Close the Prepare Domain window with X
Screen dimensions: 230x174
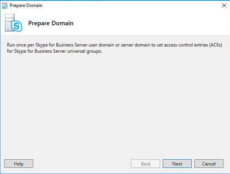point(224,5)
